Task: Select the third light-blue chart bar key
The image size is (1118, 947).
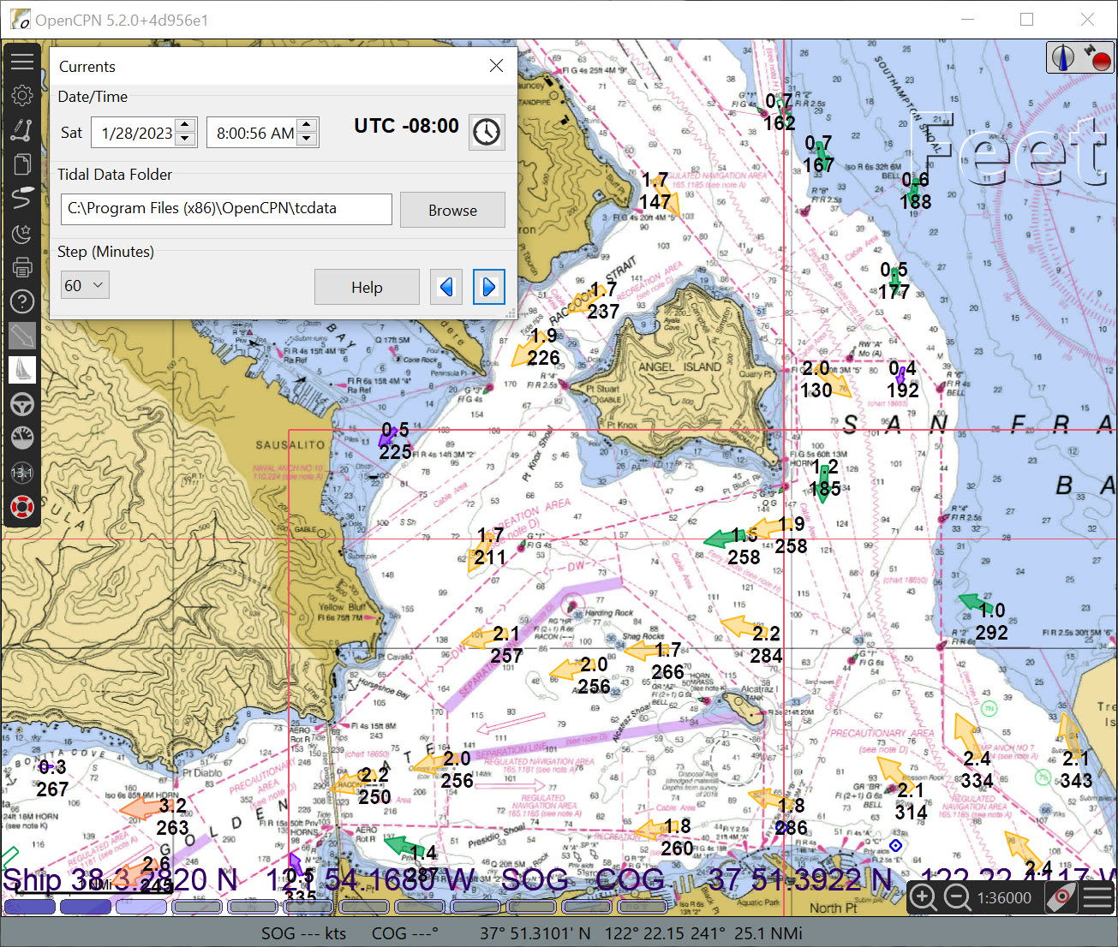Action: [x=140, y=907]
